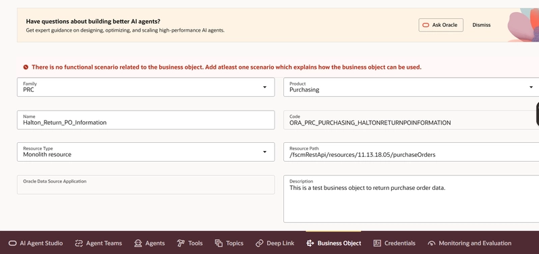This screenshot has width=539, height=254.
Task: Select the Business Object tab
Action: click(334, 243)
